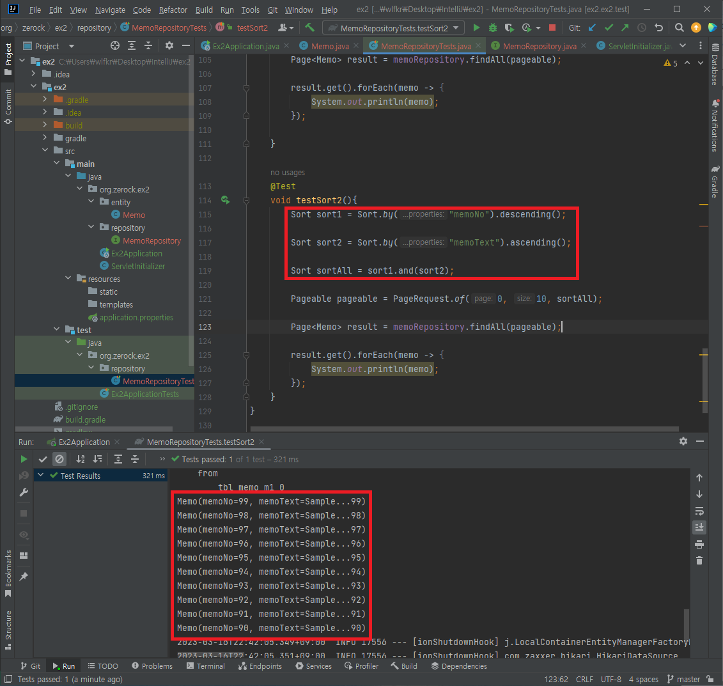
Task: Open Gradle side panel
Action: [x=715, y=182]
